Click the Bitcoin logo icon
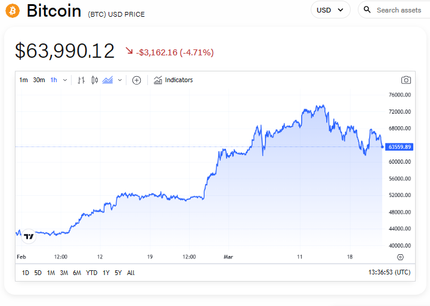This screenshot has height=306, width=430. click(x=13, y=11)
